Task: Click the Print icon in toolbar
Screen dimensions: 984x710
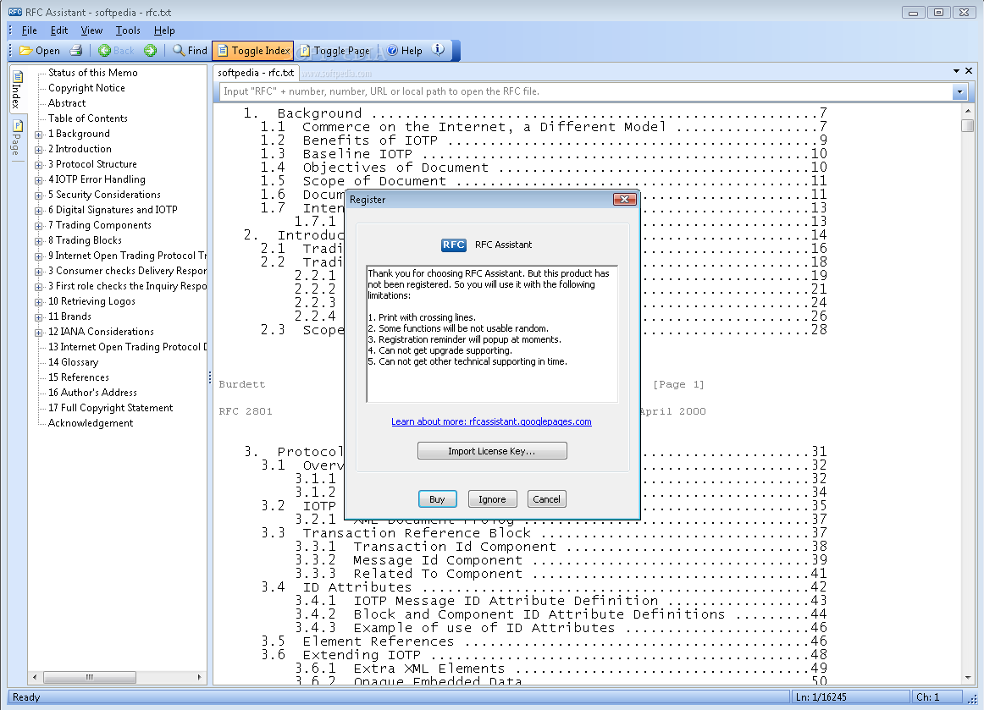Action: (76, 51)
